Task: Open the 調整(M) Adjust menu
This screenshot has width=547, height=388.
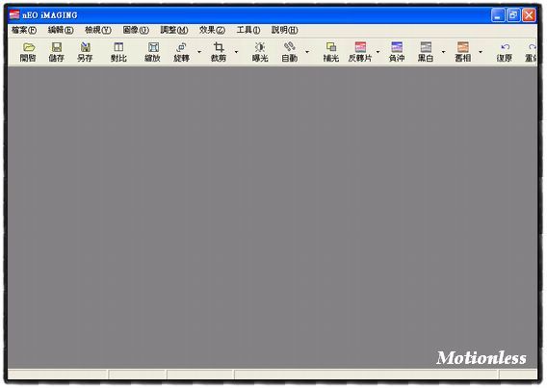Action: tap(174, 31)
